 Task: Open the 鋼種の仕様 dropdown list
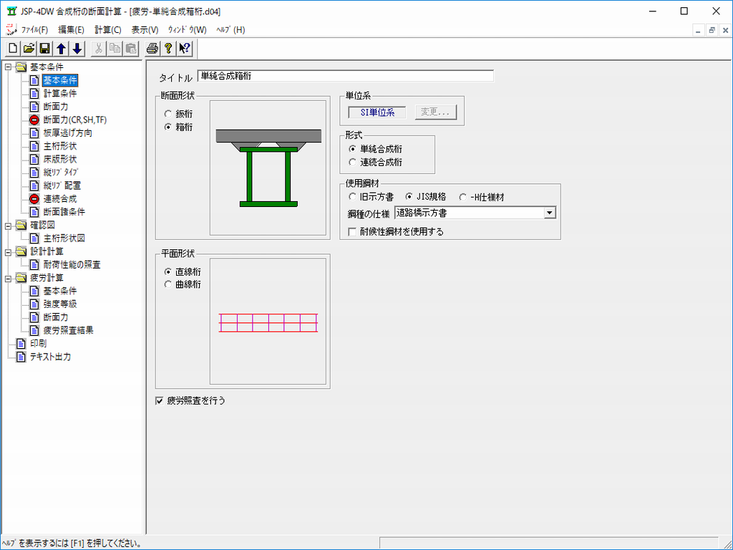click(x=549, y=213)
